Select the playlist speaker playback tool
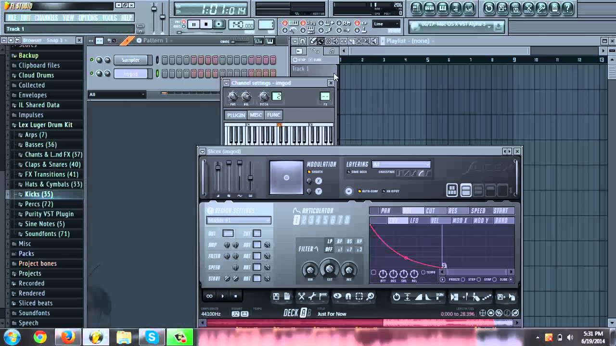 (x=374, y=41)
